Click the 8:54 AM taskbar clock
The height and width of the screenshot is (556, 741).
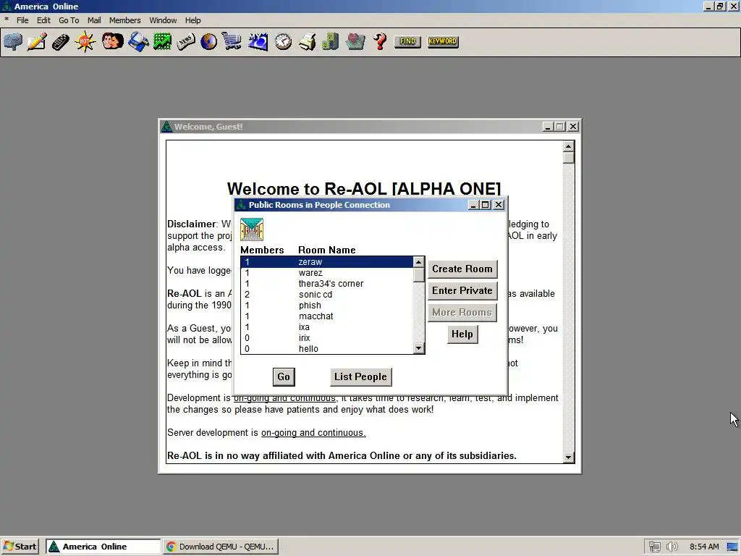pos(704,547)
